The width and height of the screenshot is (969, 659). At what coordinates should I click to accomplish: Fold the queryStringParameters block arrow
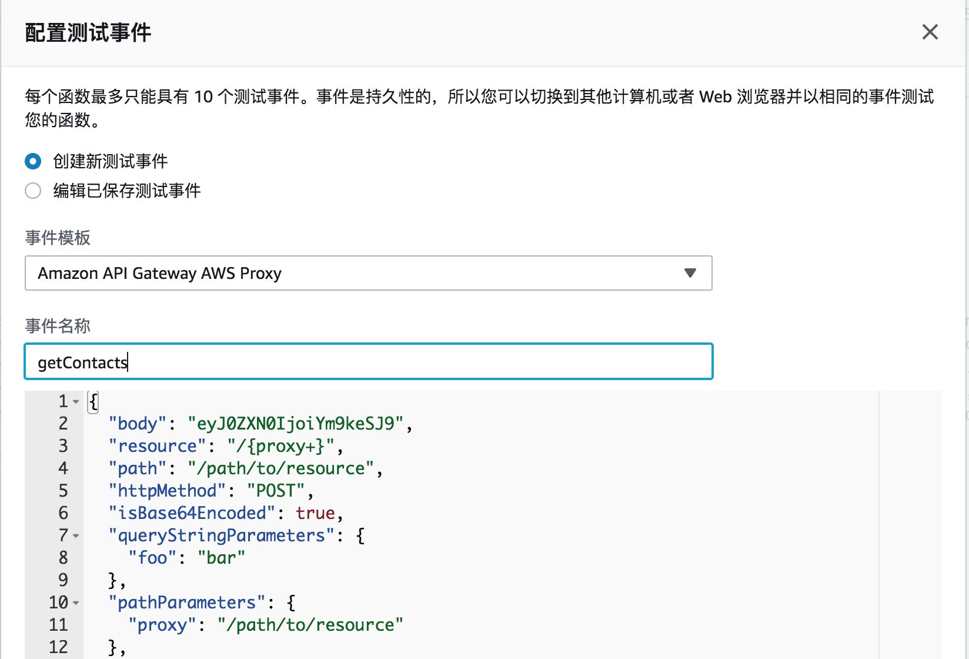[76, 536]
